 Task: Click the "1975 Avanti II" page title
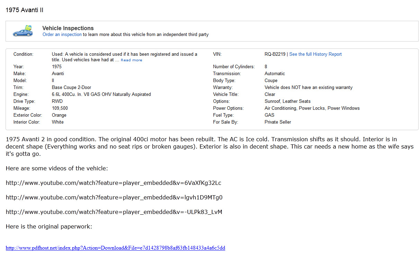pyautogui.click(x=25, y=10)
